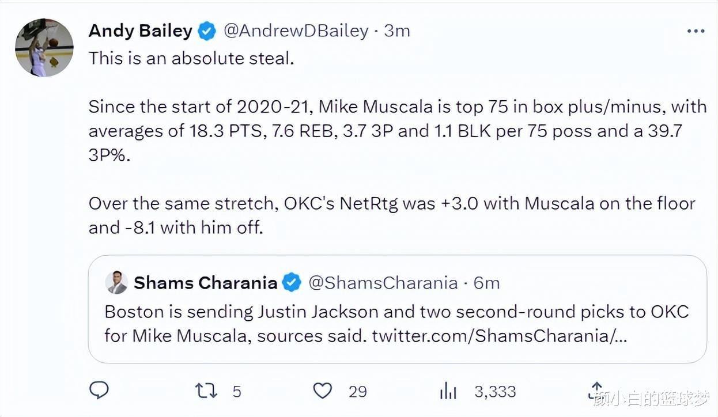
Task: Open Andy Bailey display name link
Action: 140,31
